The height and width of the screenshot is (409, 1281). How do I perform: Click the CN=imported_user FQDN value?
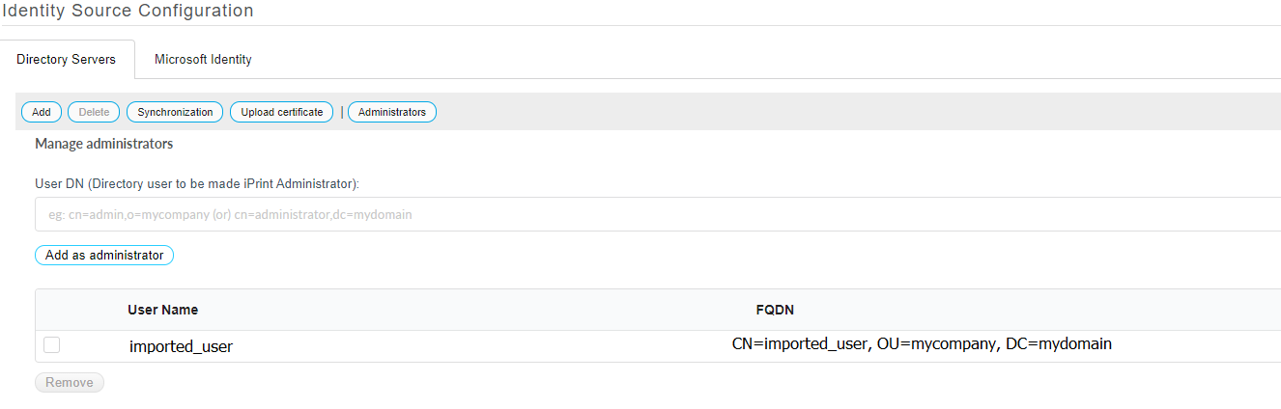click(x=922, y=343)
